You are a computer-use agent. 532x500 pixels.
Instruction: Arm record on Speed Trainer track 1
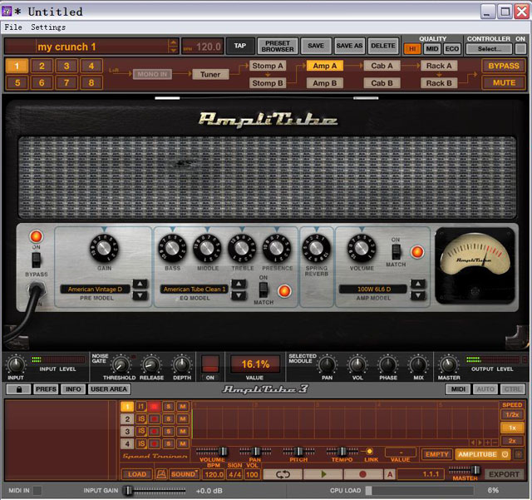coord(154,407)
